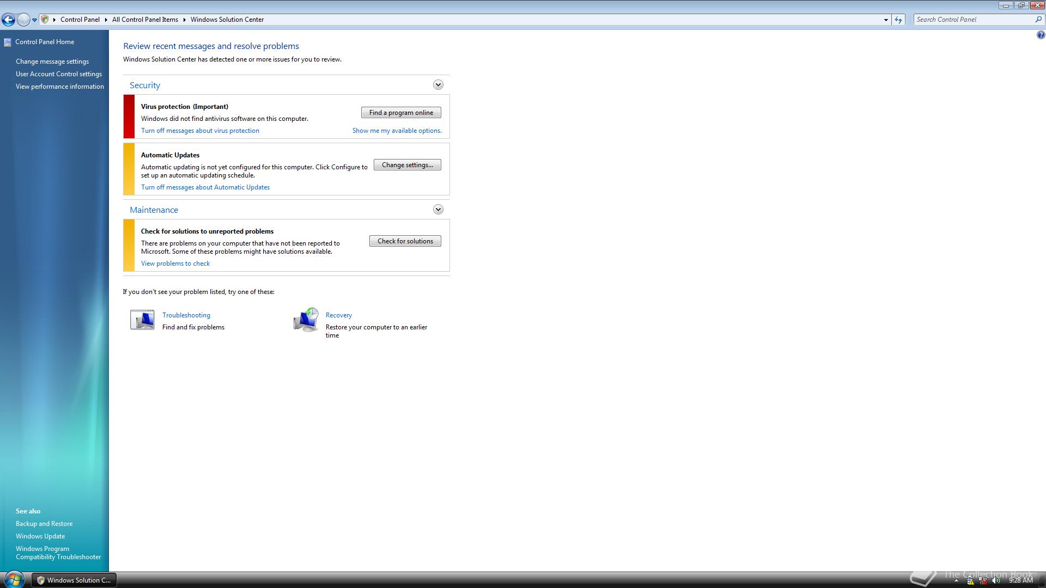Collapse the Maintenance section chevron
The height and width of the screenshot is (588, 1046).
(438, 210)
